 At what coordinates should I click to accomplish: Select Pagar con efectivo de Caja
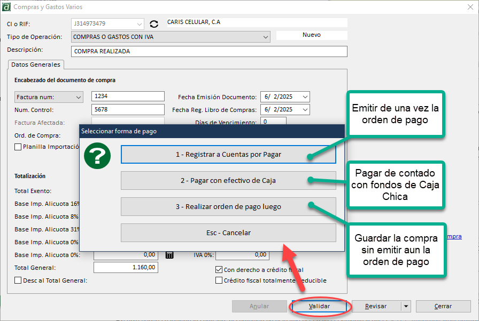coord(228,181)
